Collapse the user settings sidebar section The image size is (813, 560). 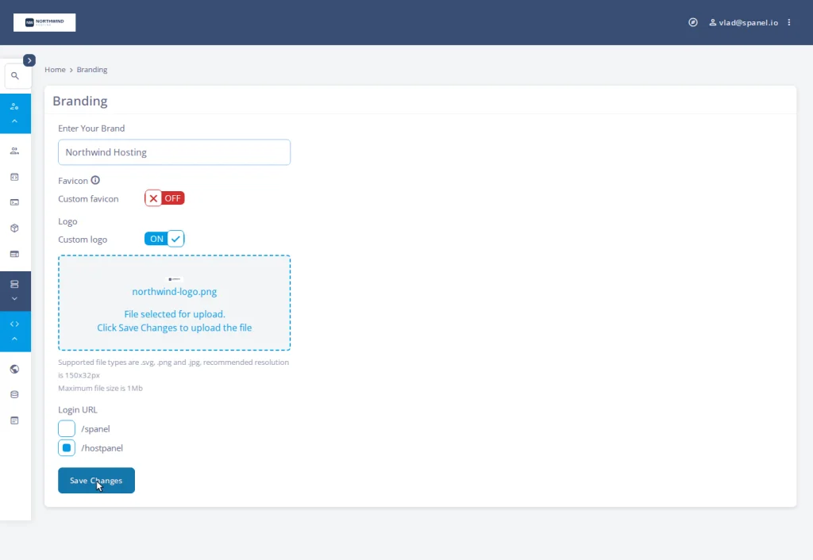pyautogui.click(x=15, y=113)
